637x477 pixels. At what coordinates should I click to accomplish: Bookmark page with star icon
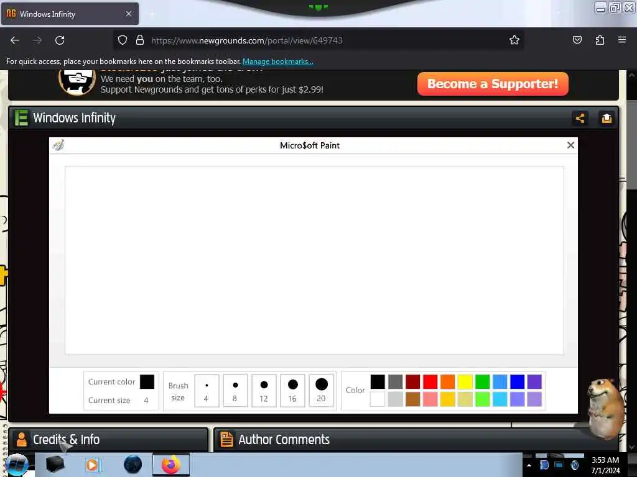click(514, 40)
